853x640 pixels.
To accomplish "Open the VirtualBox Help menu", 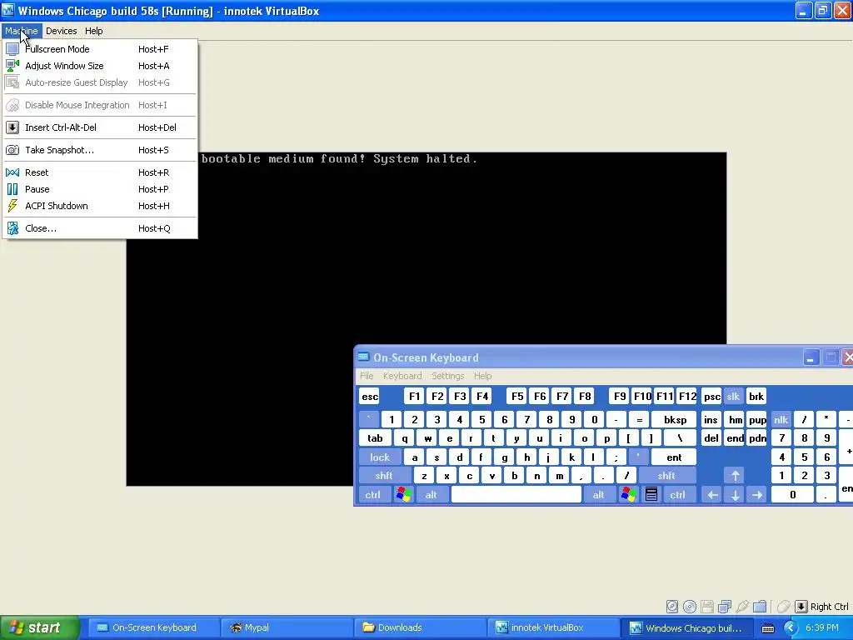I will tap(93, 31).
